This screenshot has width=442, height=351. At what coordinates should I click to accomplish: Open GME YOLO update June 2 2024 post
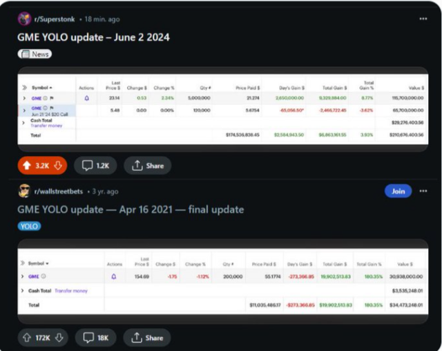[93, 37]
